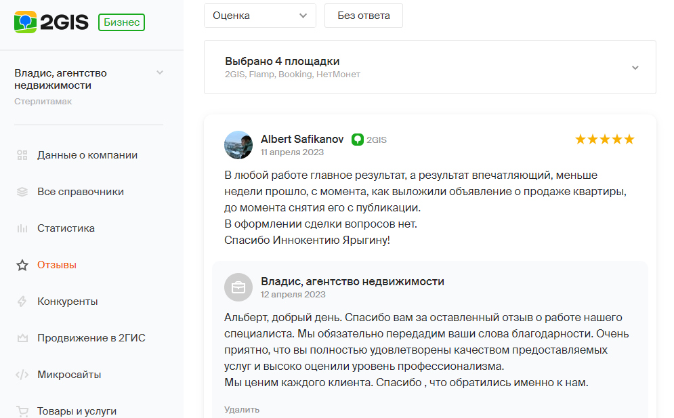Image resolution: width=674 pixels, height=418 pixels.
Task: Open Albert Safikanov's profile photo
Action: 238,145
